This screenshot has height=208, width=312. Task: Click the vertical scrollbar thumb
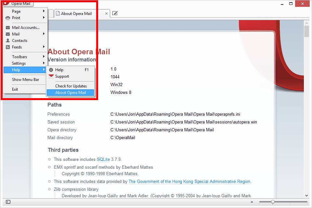point(306,32)
